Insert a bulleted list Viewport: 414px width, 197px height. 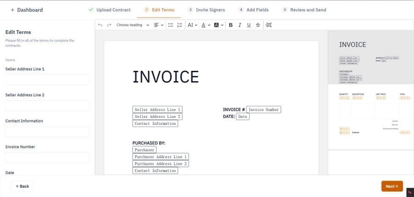point(170,25)
